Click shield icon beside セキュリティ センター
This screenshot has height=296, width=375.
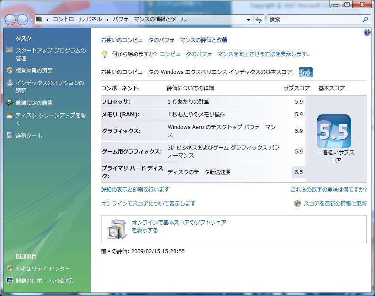(x=10, y=268)
